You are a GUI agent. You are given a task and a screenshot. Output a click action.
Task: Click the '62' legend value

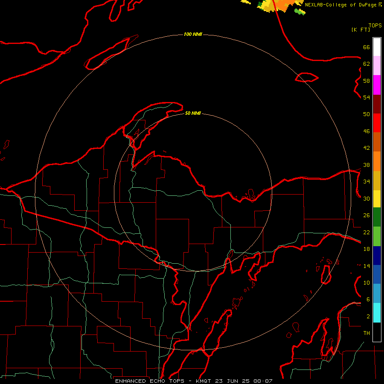tap(367, 64)
